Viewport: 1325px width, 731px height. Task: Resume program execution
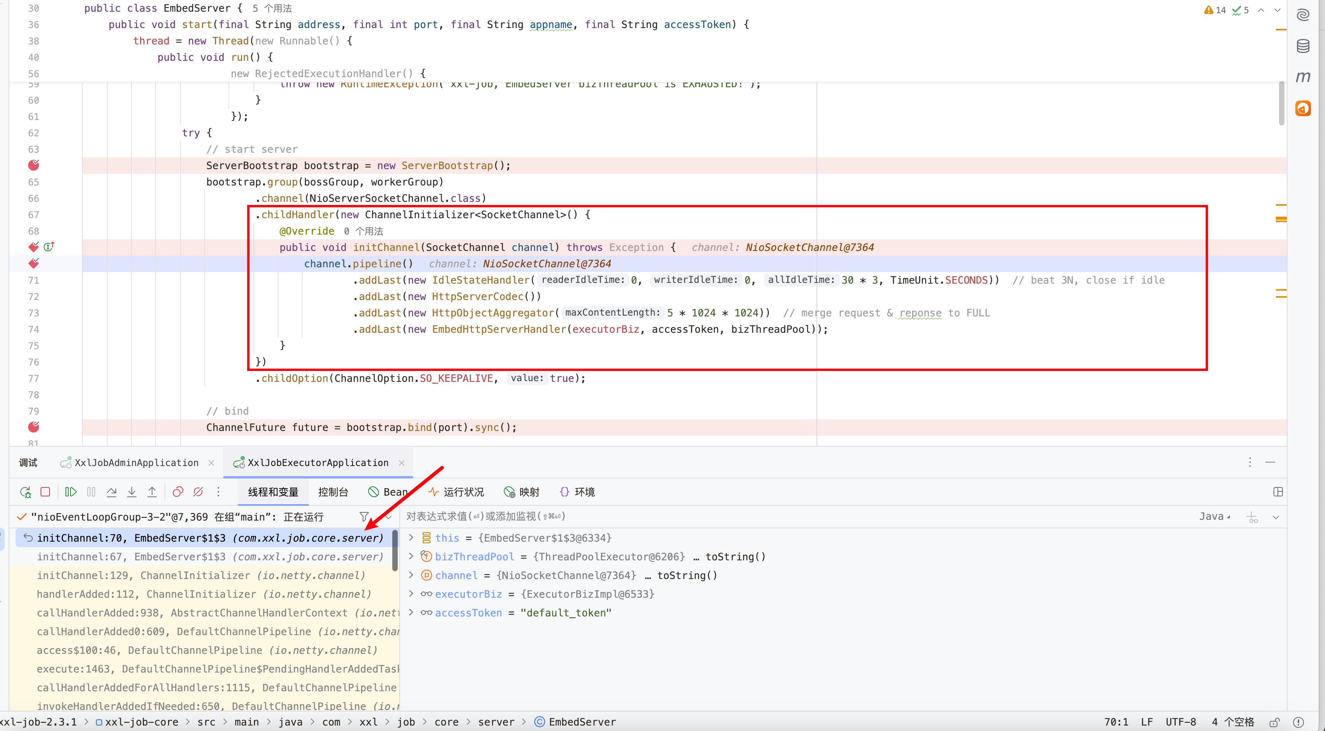point(71,492)
